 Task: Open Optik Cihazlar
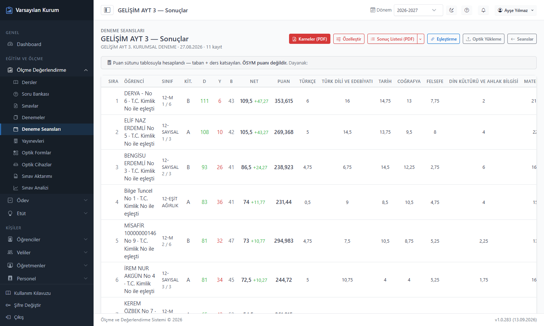coord(47,164)
